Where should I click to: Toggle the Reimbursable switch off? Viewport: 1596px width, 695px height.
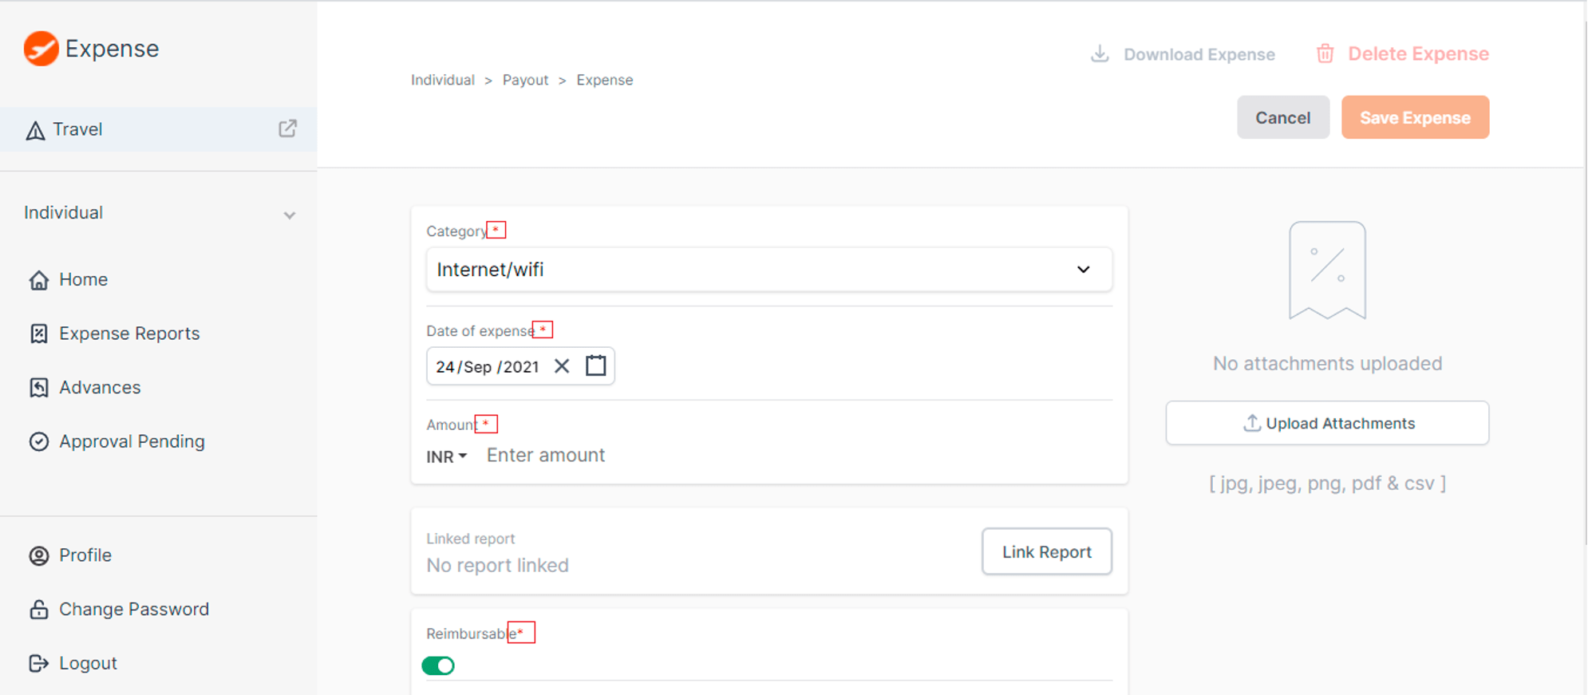point(438,665)
